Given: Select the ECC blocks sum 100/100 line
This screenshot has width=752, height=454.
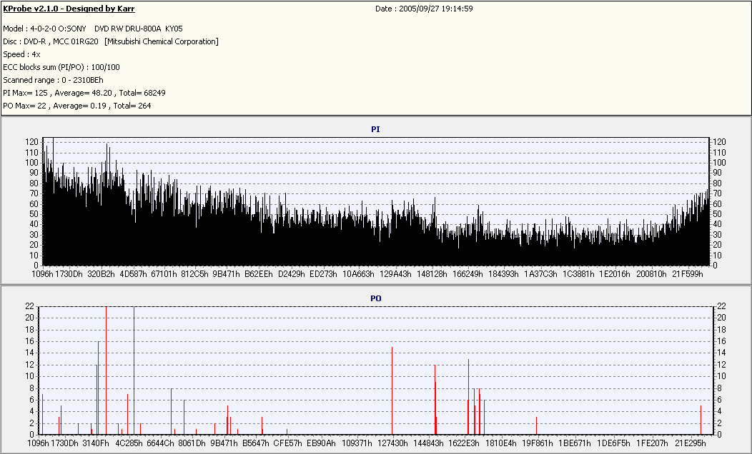Looking at the screenshot, I should pyautogui.click(x=61, y=67).
